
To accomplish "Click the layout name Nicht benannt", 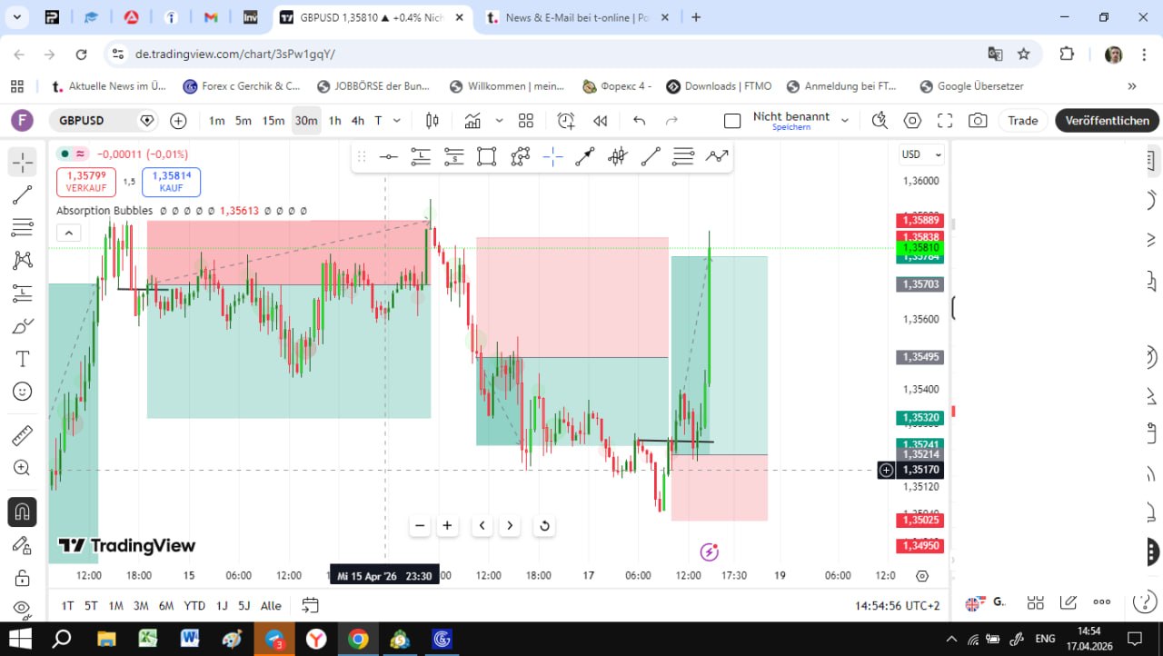I will coord(790,116).
